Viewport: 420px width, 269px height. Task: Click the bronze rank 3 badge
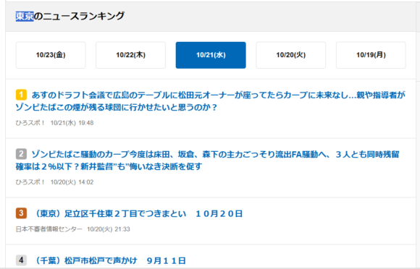pos(21,213)
